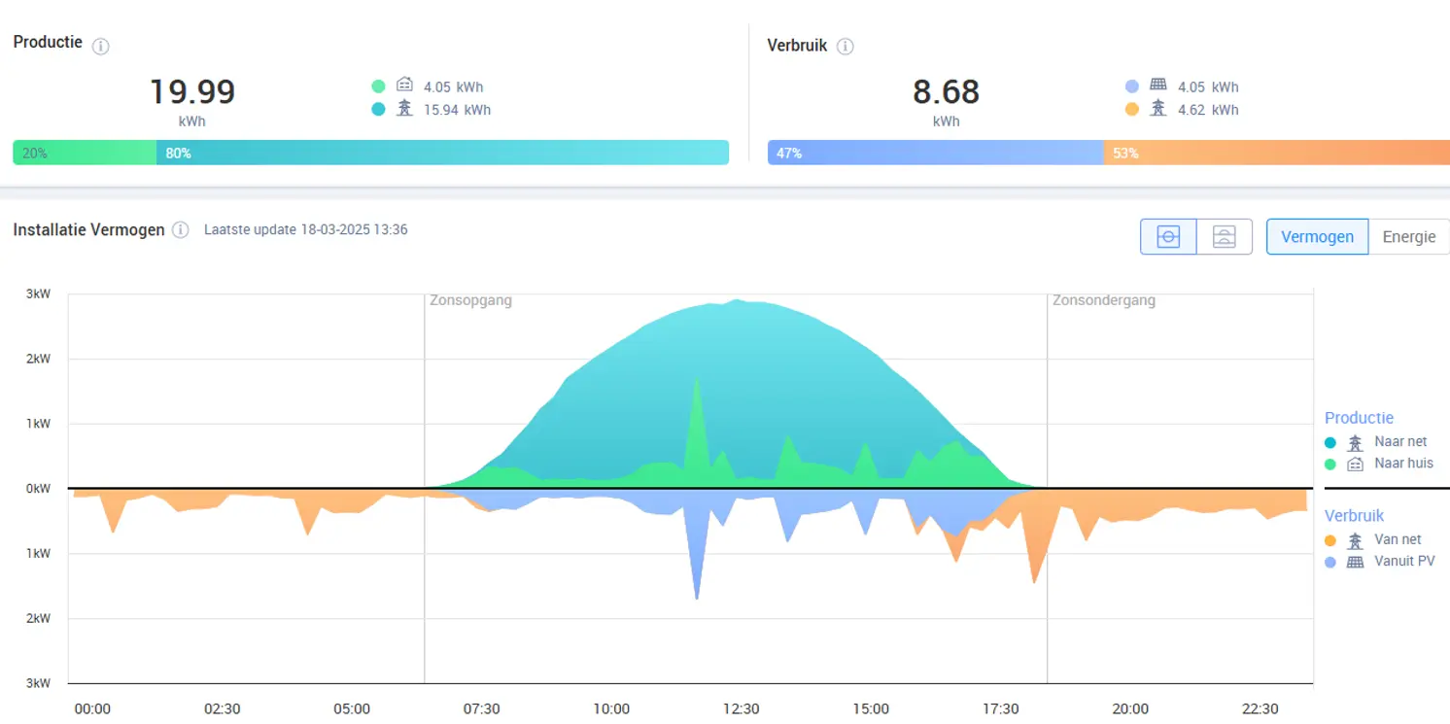The width and height of the screenshot is (1450, 724).
Task: Click the orange 53% consumption bar segment
Action: 1275,153
